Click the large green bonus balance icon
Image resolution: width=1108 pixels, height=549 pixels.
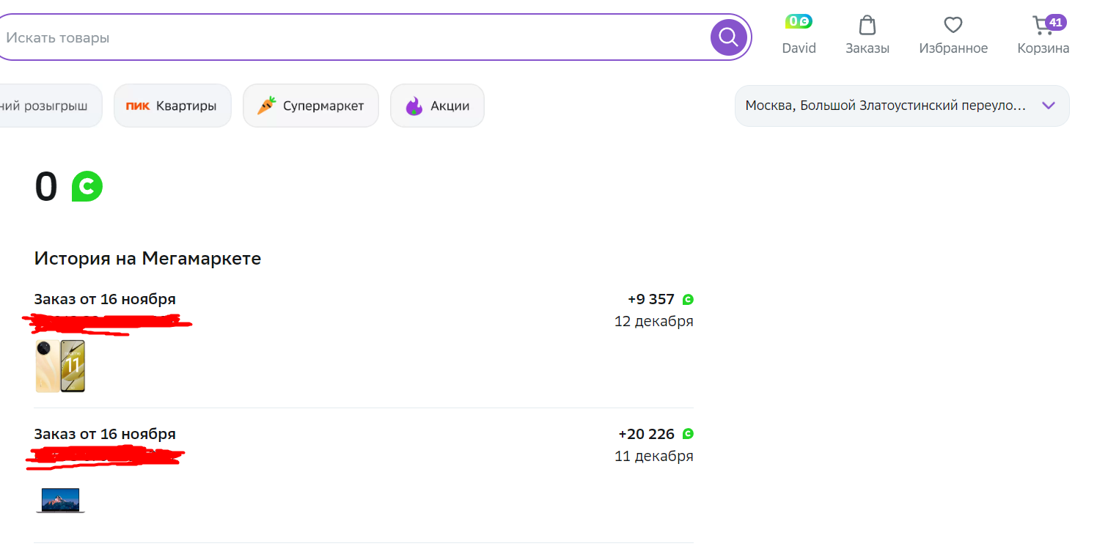[87, 186]
